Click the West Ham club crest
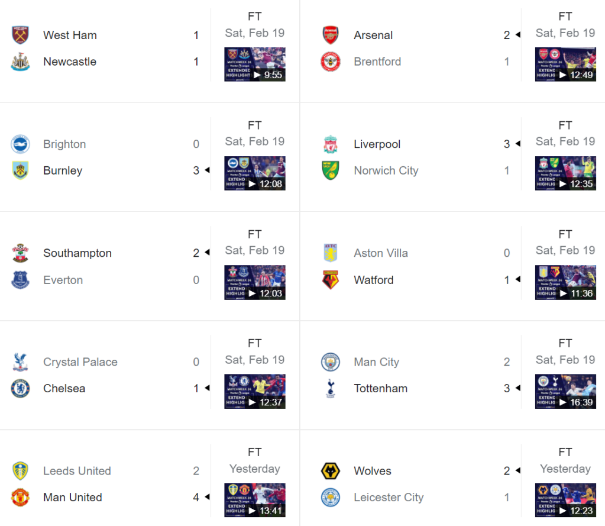Screen dimensions: 605x526 (20, 35)
